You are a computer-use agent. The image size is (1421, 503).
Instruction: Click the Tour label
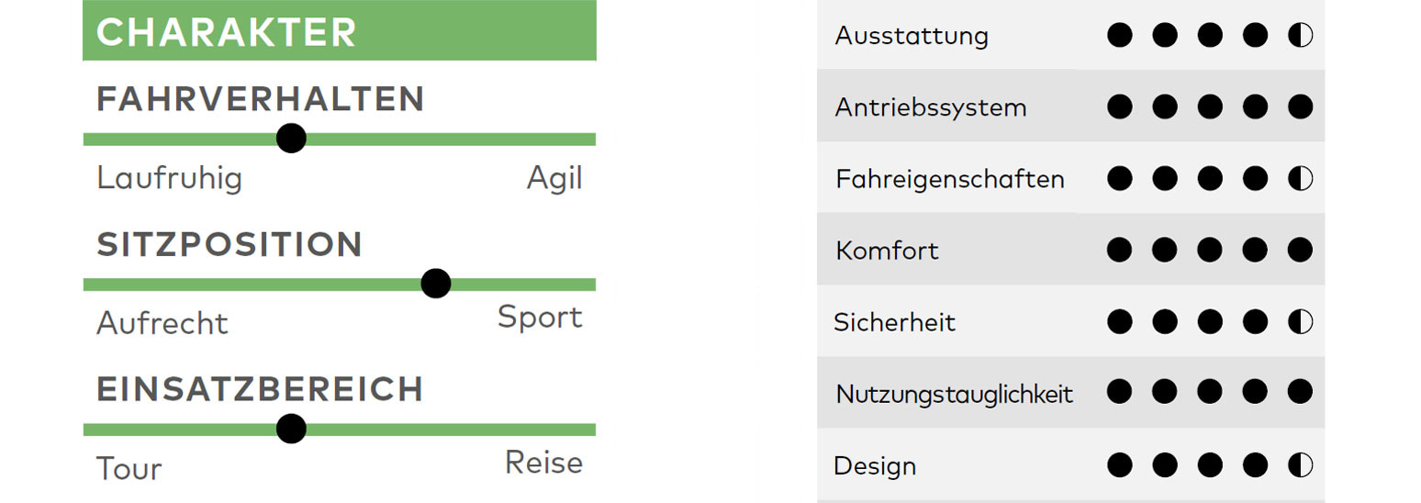point(129,469)
